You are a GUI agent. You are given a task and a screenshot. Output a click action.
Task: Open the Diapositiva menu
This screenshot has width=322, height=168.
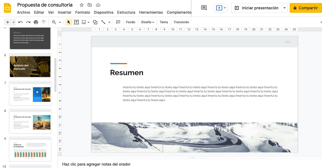pyautogui.click(x=104, y=12)
